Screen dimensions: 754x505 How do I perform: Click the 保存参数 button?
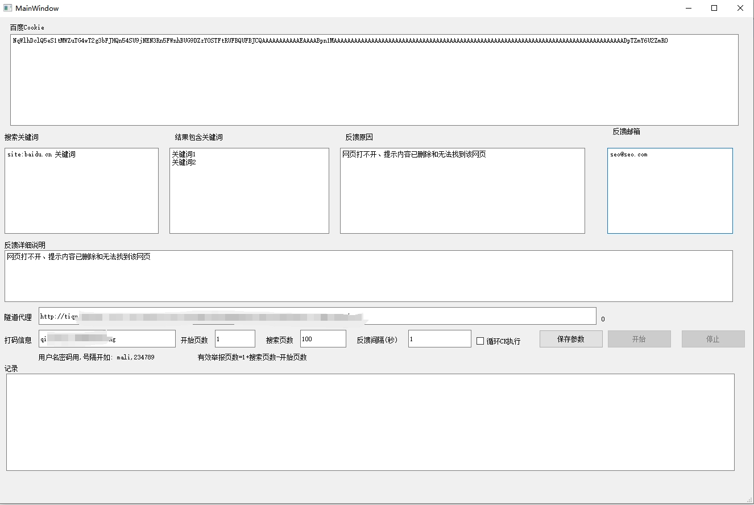click(571, 339)
